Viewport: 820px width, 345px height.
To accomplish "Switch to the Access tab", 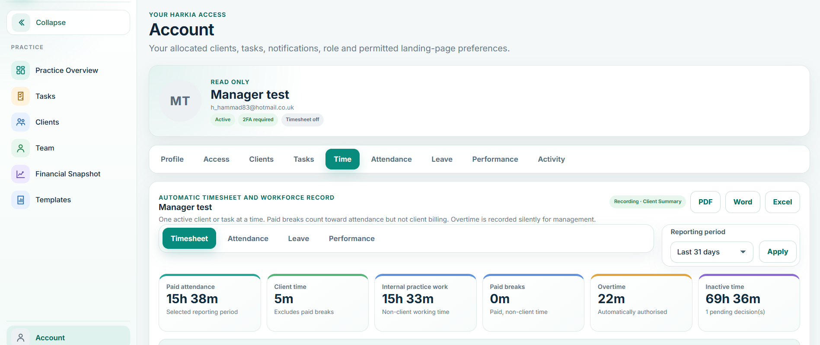I will click(x=216, y=159).
